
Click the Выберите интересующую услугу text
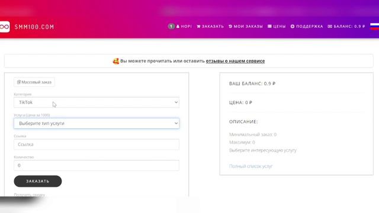coord(263,150)
